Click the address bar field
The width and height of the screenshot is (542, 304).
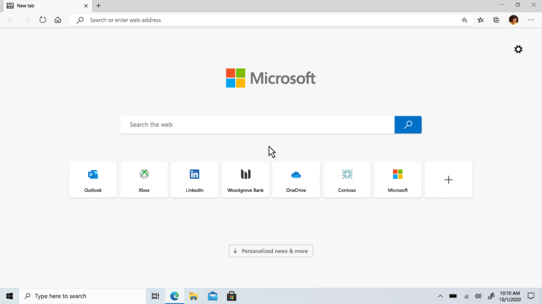[x=270, y=20]
